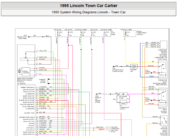This screenshot has height=136, width=177.
Task: Click the A/C High Pressure Cutout Switch symbol
Action: tap(164, 120)
